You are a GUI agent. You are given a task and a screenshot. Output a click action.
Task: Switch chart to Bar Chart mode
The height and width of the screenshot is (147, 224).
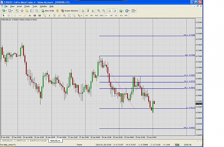point(83,11)
